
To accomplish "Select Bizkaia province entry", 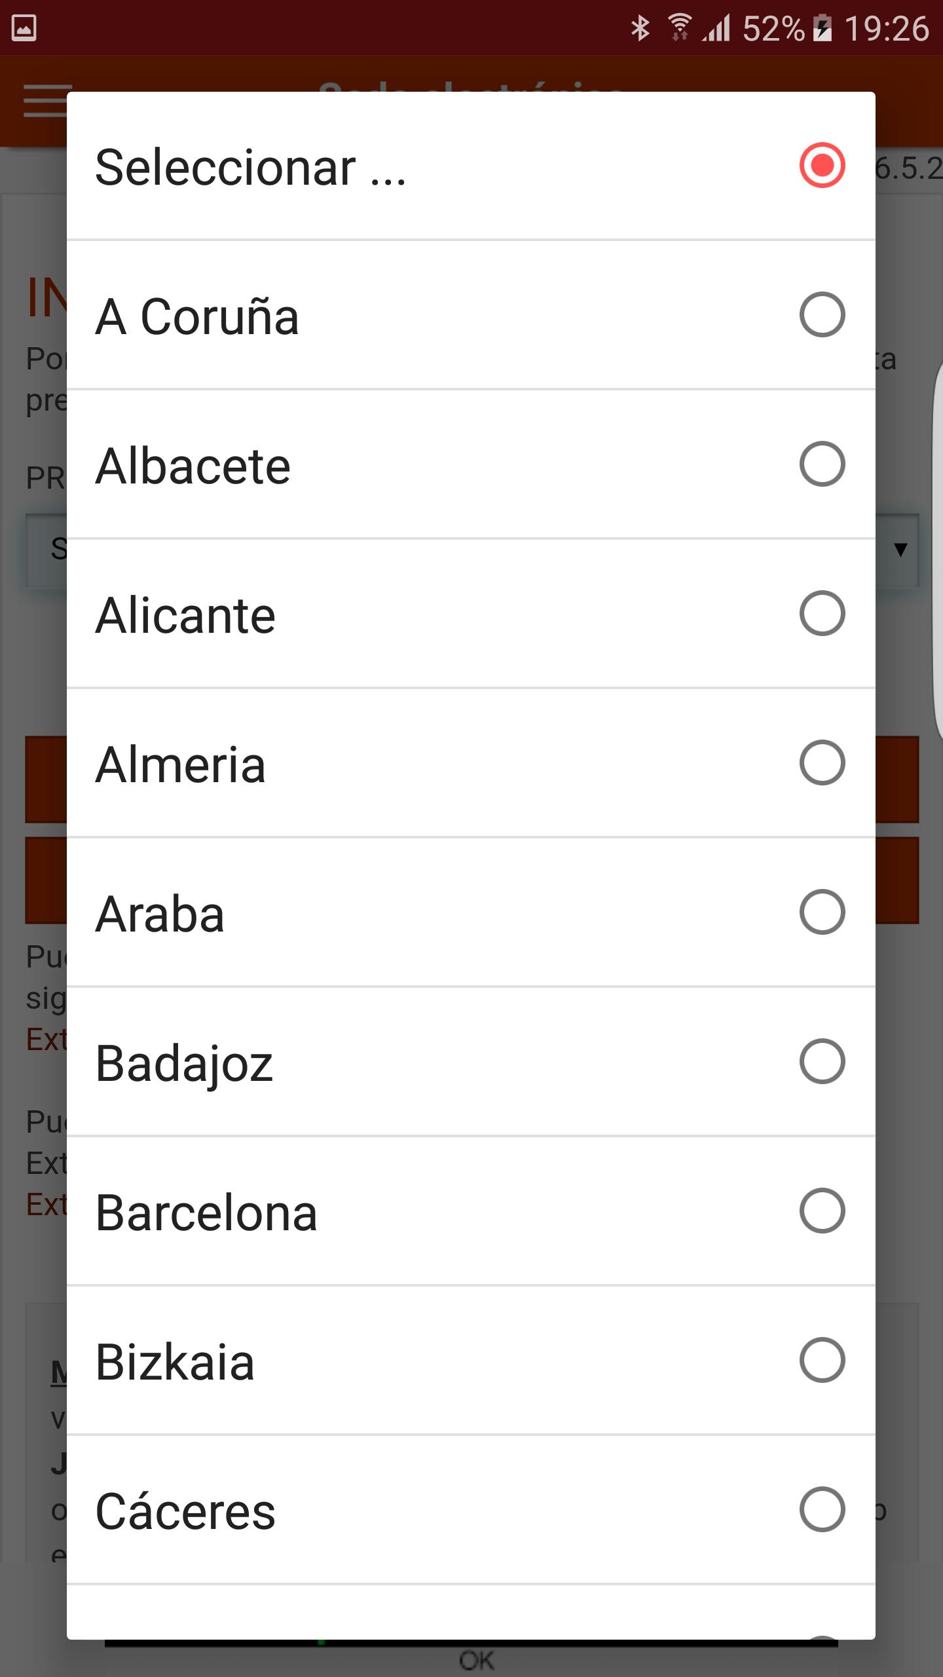I will click(471, 1361).
